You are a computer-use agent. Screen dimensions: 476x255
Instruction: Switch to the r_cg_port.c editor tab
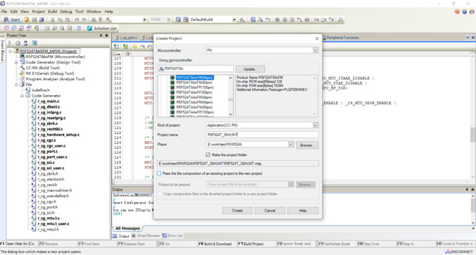pyautogui.click(x=126, y=38)
